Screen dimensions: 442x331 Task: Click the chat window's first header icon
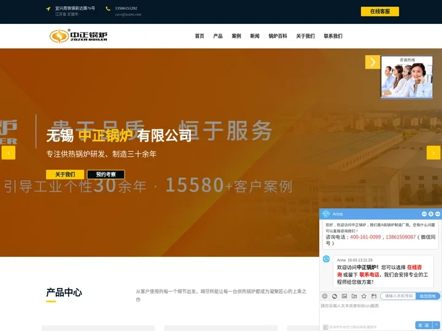coord(424,214)
